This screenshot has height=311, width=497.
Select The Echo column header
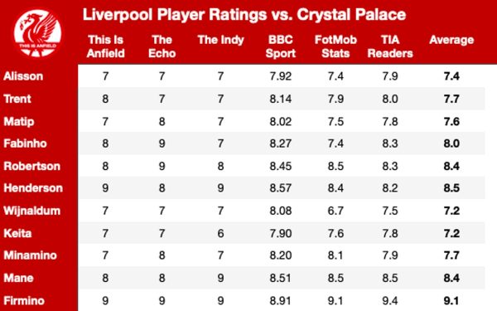coord(162,46)
